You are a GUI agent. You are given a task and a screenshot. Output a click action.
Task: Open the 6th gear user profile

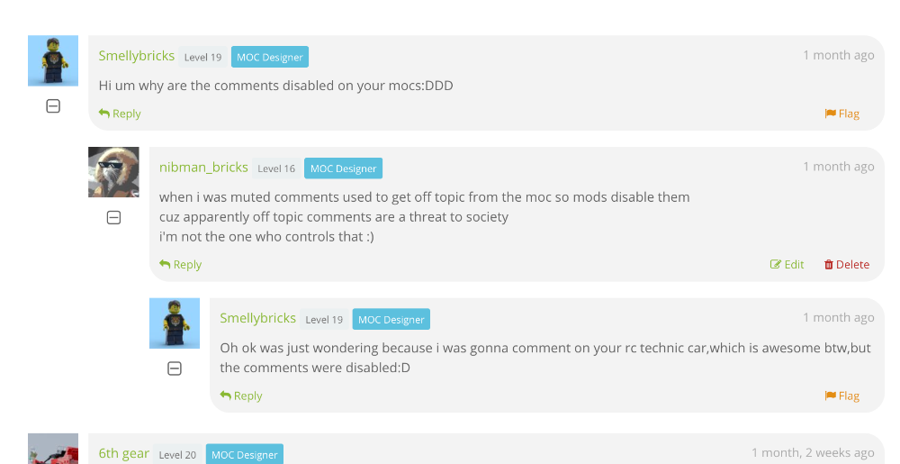click(x=124, y=453)
